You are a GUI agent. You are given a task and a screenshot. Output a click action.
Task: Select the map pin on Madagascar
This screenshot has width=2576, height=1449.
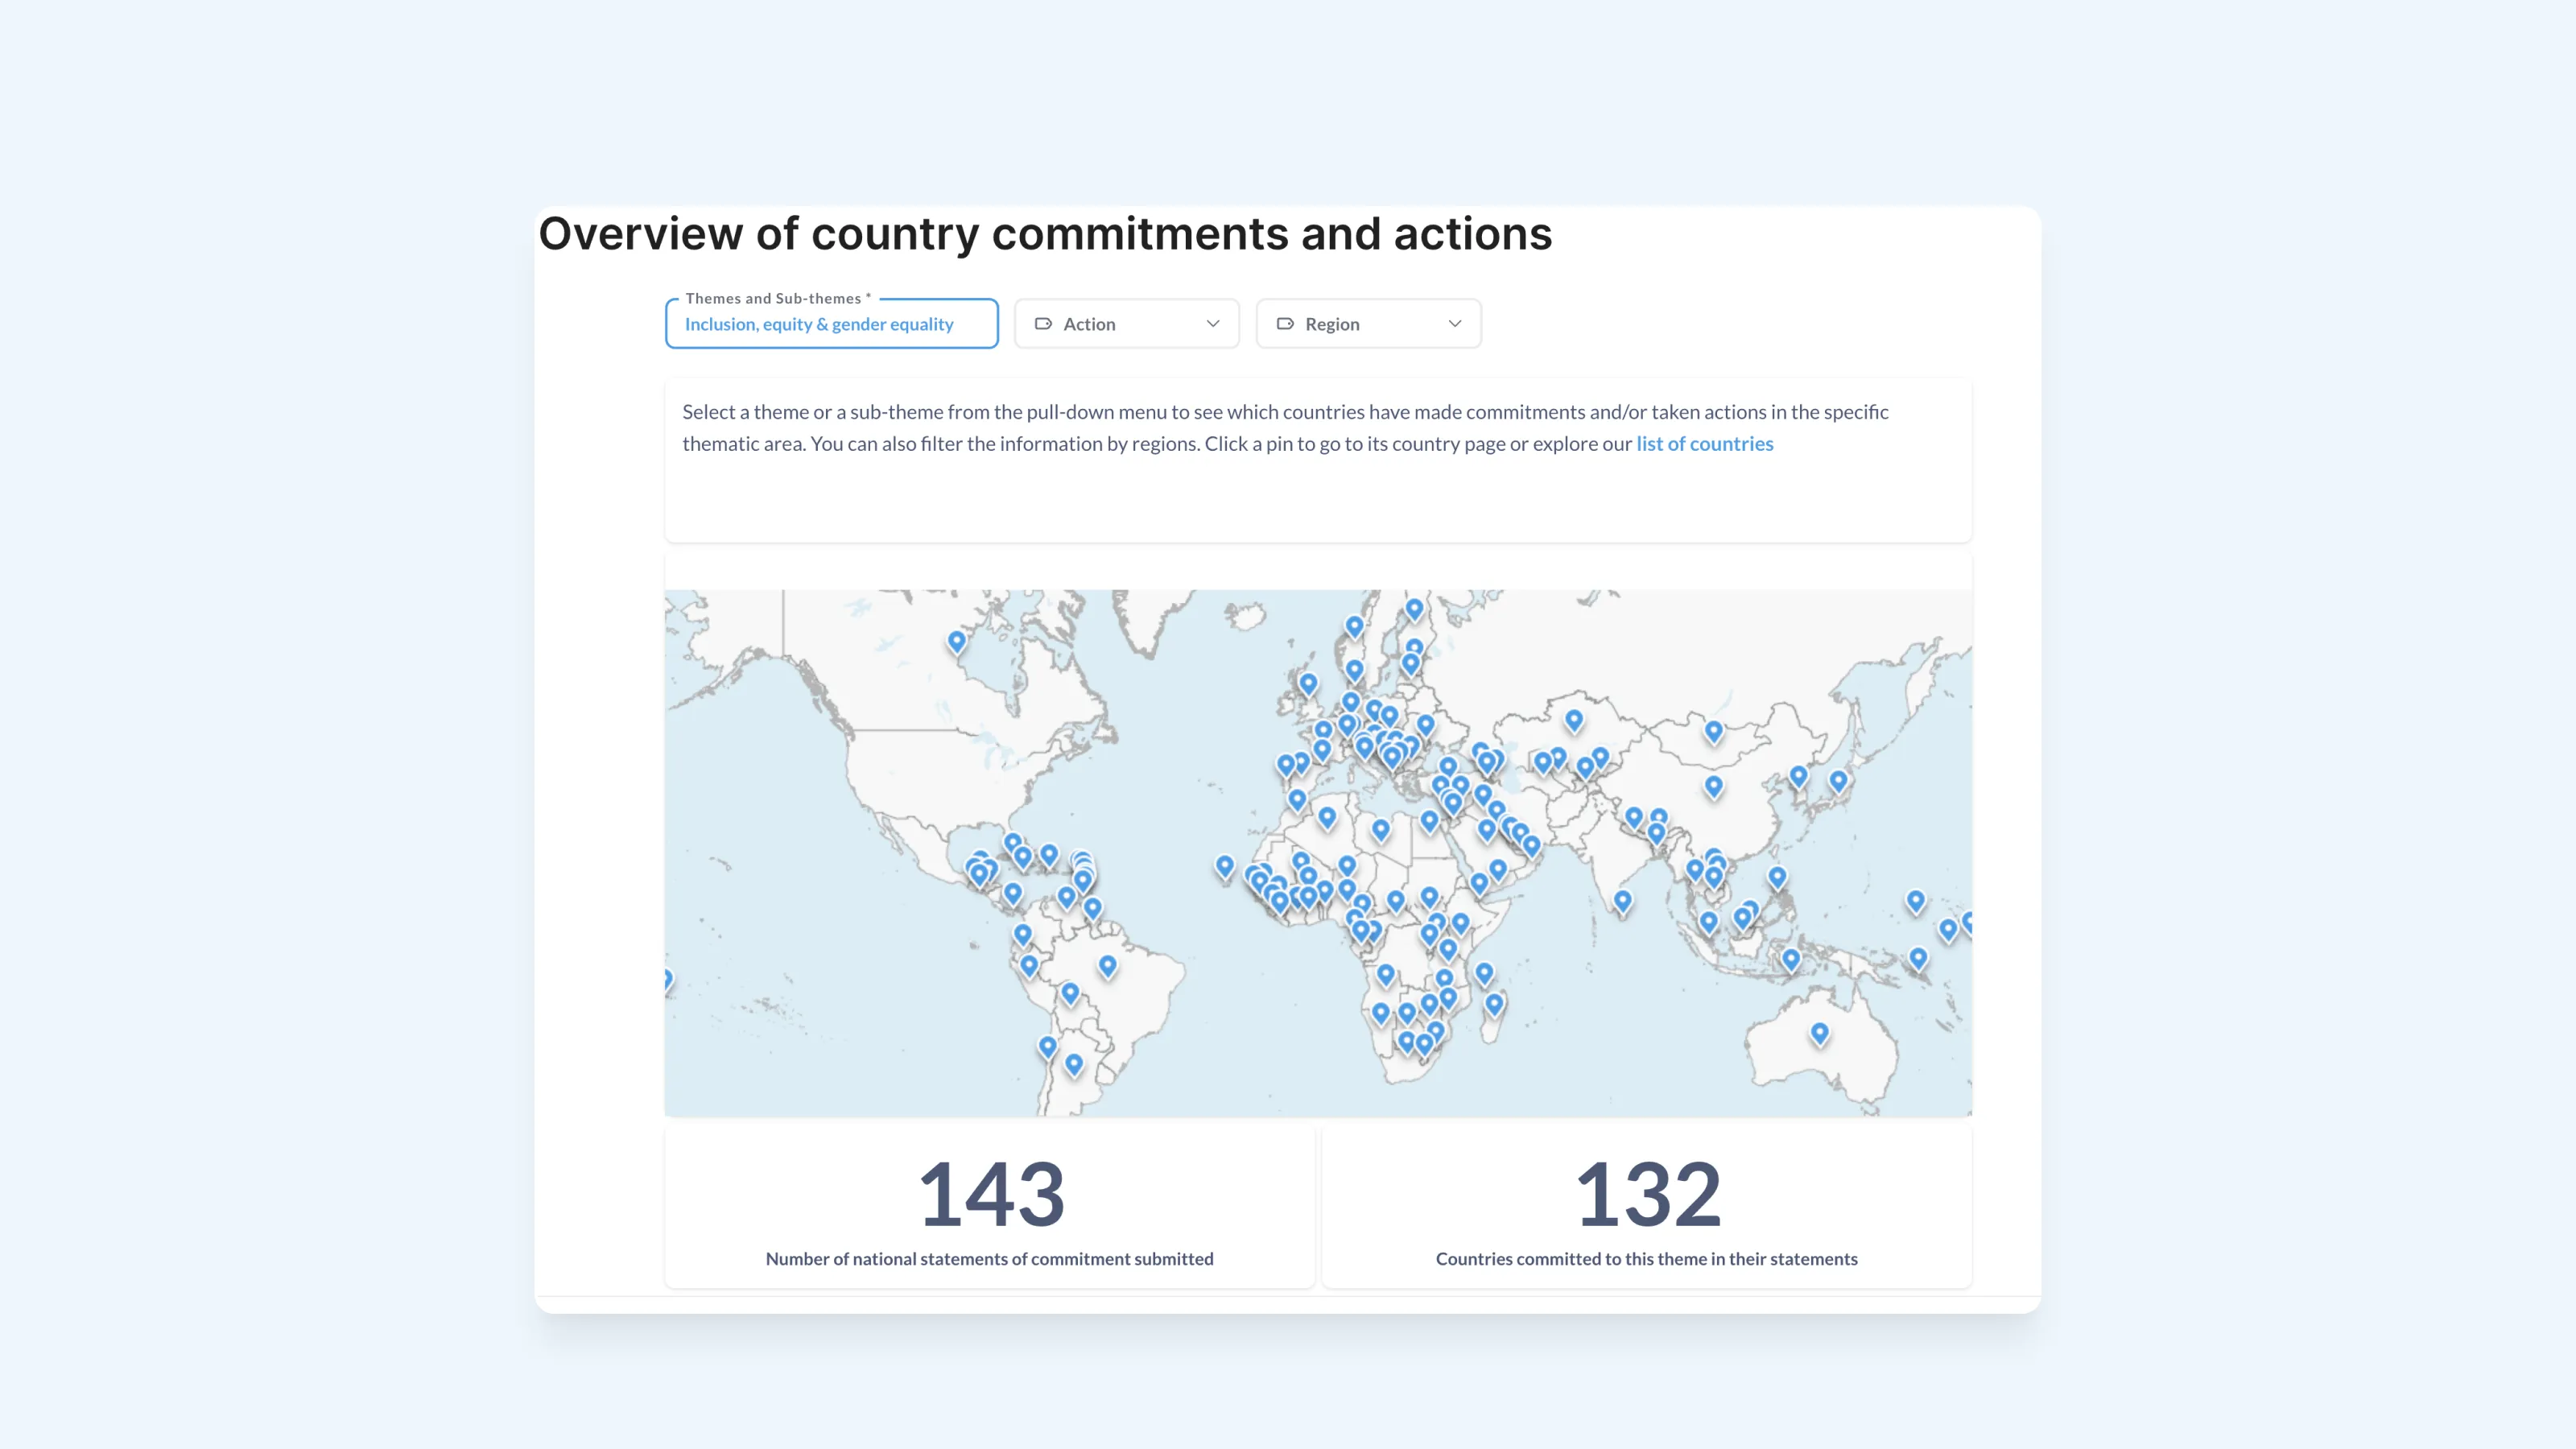pos(1494,1003)
